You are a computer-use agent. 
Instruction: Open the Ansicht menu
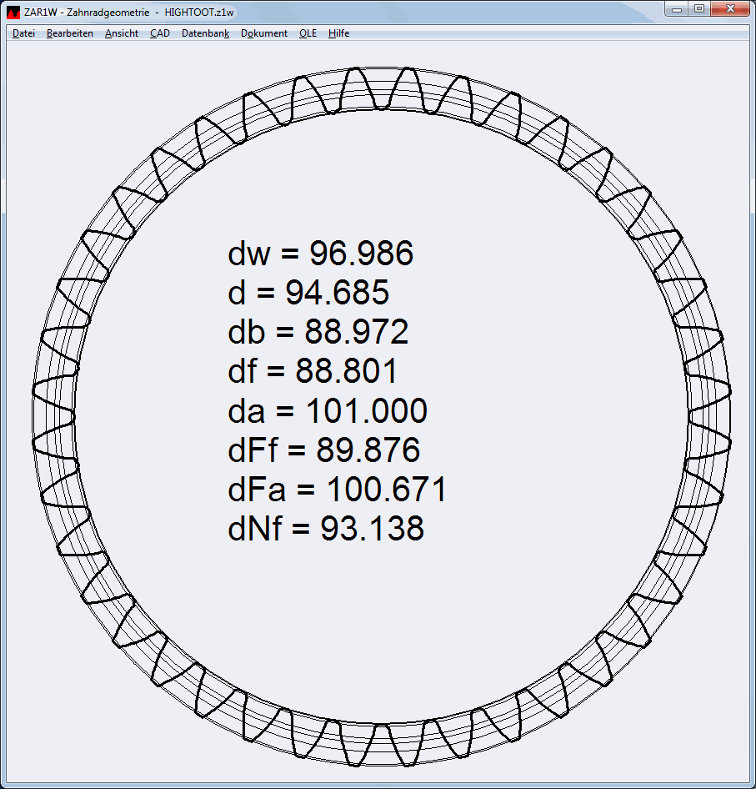pos(122,33)
